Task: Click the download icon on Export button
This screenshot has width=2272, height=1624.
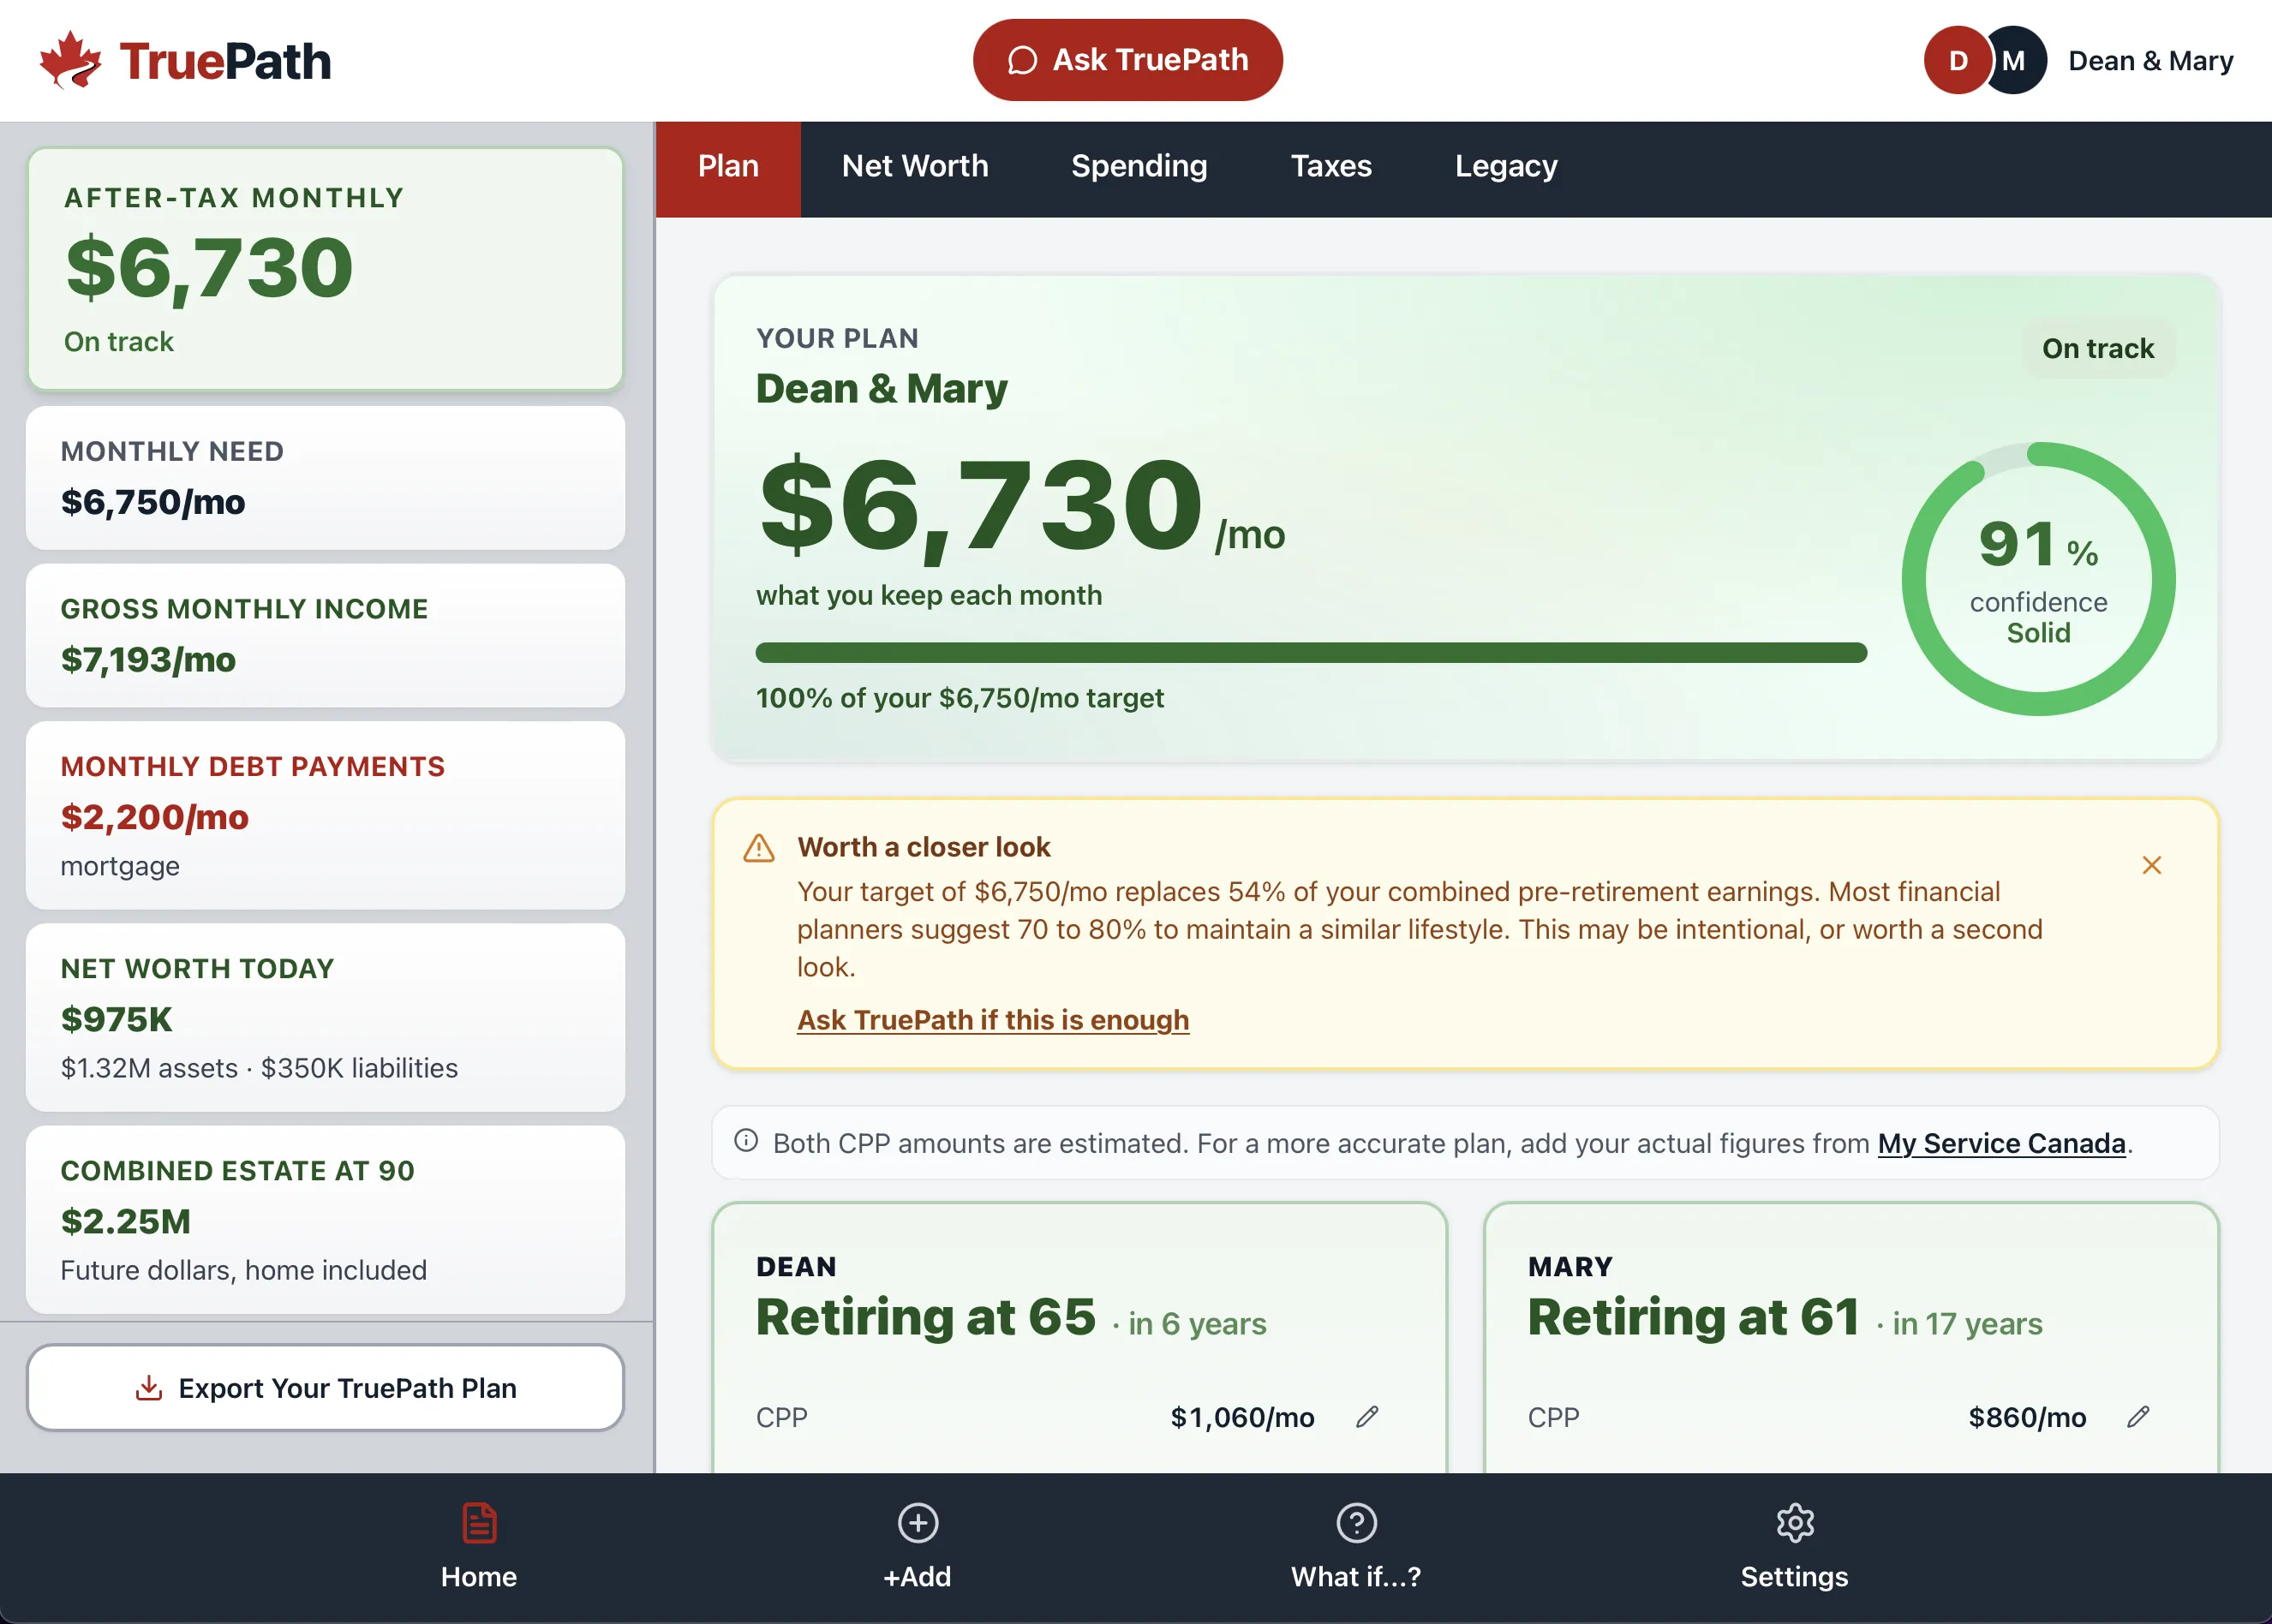Action: click(149, 1388)
